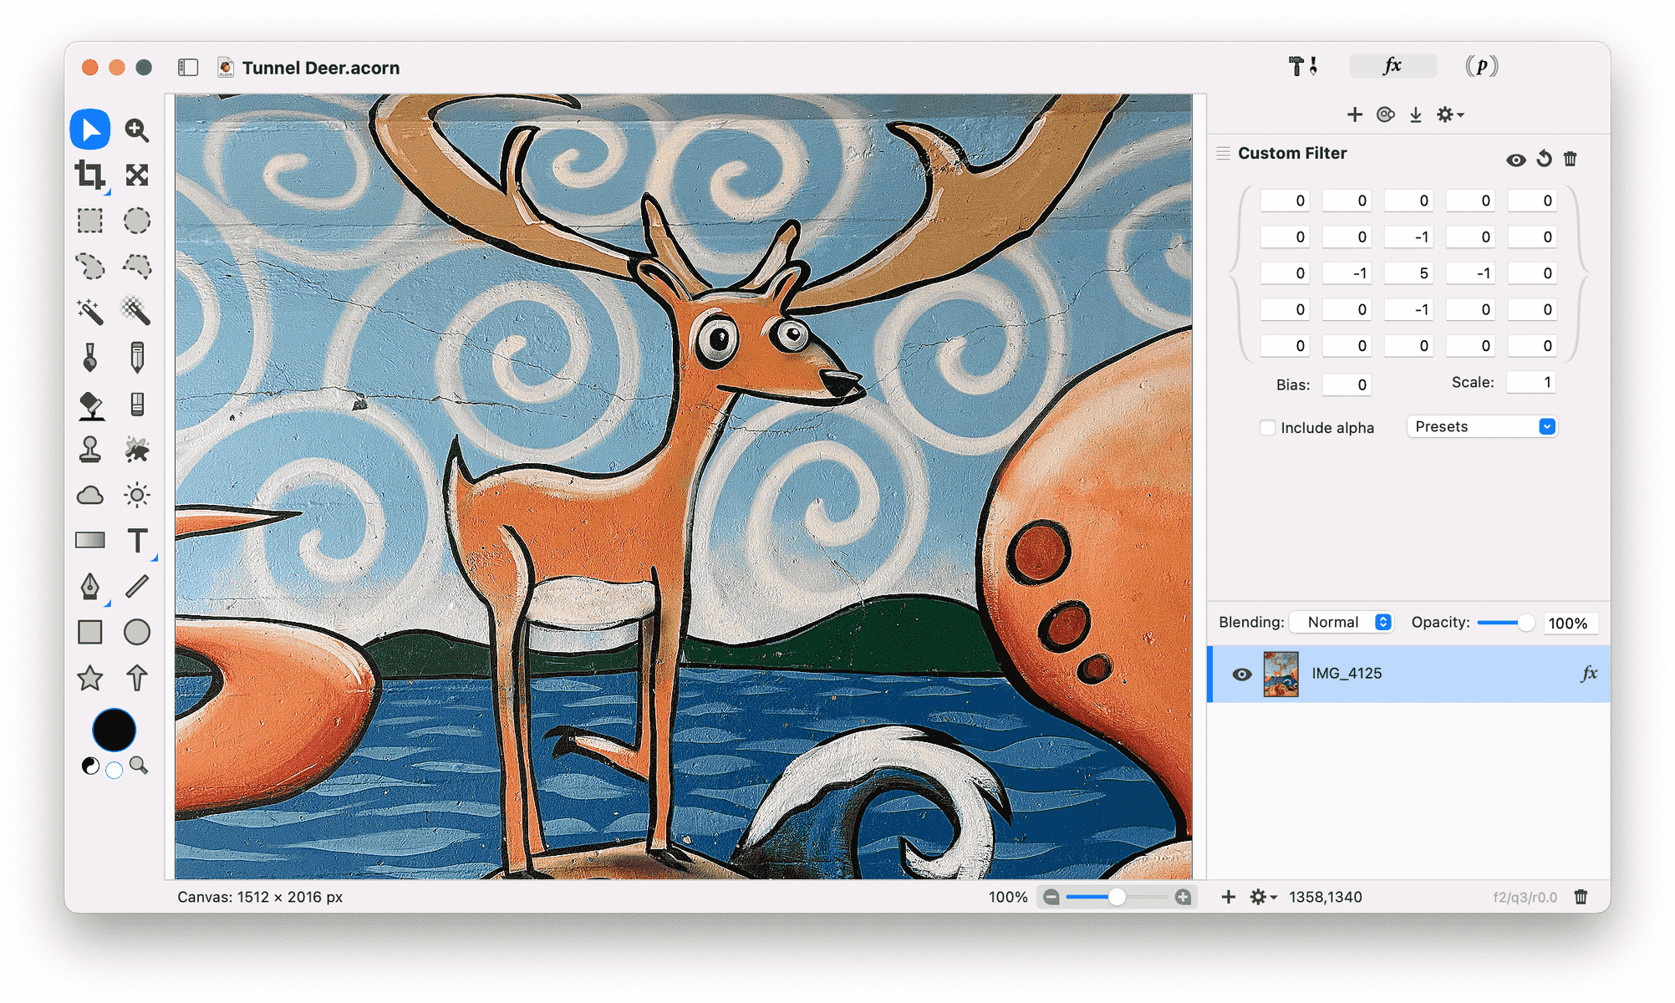This screenshot has height=1003, width=1675.
Task: Select the Smudge tool
Action: pos(137,450)
